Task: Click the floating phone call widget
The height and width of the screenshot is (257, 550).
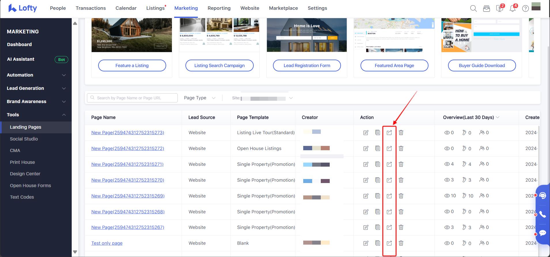Action: (x=543, y=214)
